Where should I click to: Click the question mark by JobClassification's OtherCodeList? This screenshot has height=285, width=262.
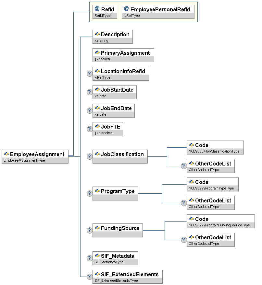coord(183,166)
